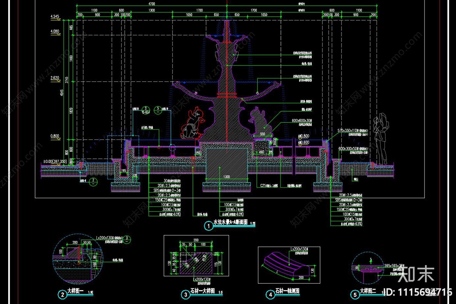This screenshot has height=304, width=456.
Task: Click circle marker 4 beside 石材一轴测图 title
Action: (270, 294)
